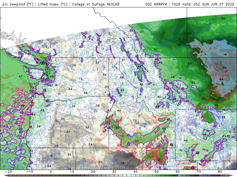
Task: Click the 70 label on the color scale
Action: click(x=199, y=172)
